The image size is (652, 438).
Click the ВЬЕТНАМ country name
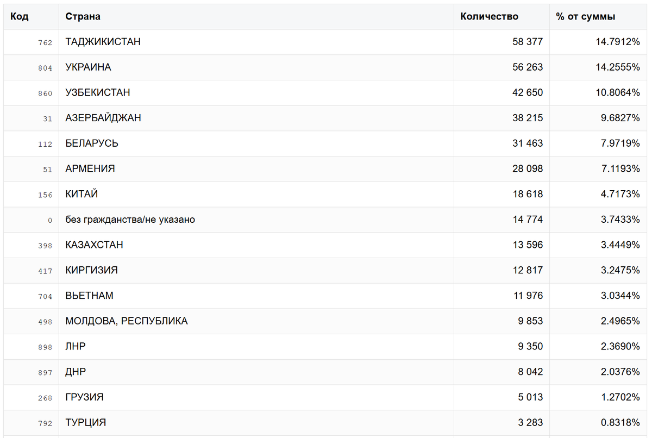point(89,296)
